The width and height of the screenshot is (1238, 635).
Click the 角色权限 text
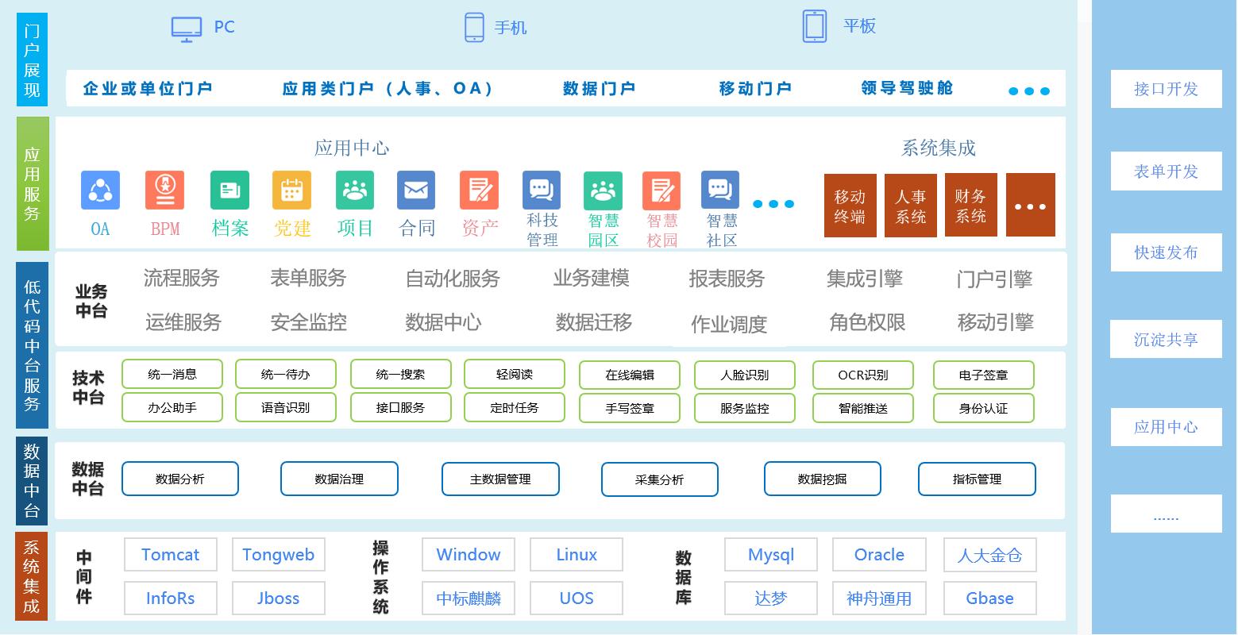867,322
